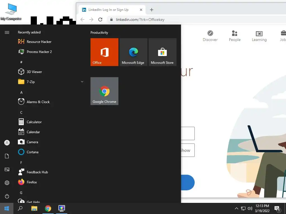Open the clock showing 12:13 PM
Viewport: 286px width, 214px height.
pyautogui.click(x=262, y=208)
